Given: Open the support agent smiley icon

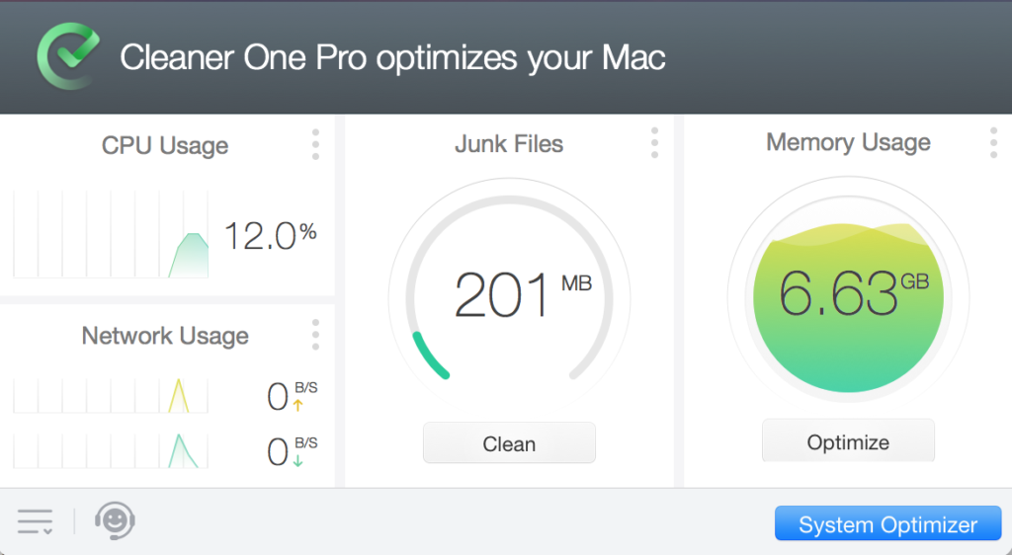Looking at the screenshot, I should point(115,520).
